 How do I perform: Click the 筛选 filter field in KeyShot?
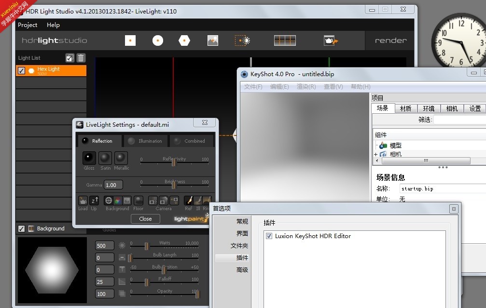click(x=460, y=120)
